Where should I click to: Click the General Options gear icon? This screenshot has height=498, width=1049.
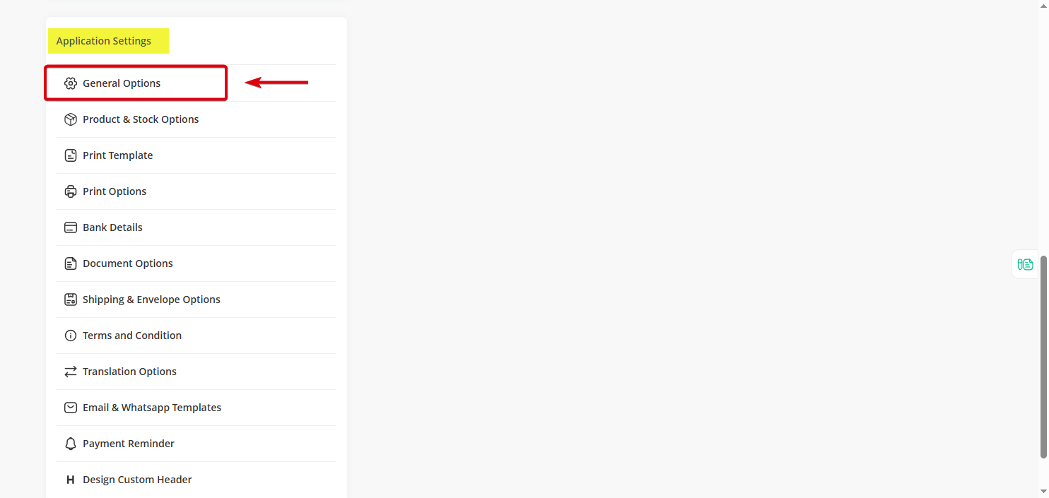click(x=70, y=83)
